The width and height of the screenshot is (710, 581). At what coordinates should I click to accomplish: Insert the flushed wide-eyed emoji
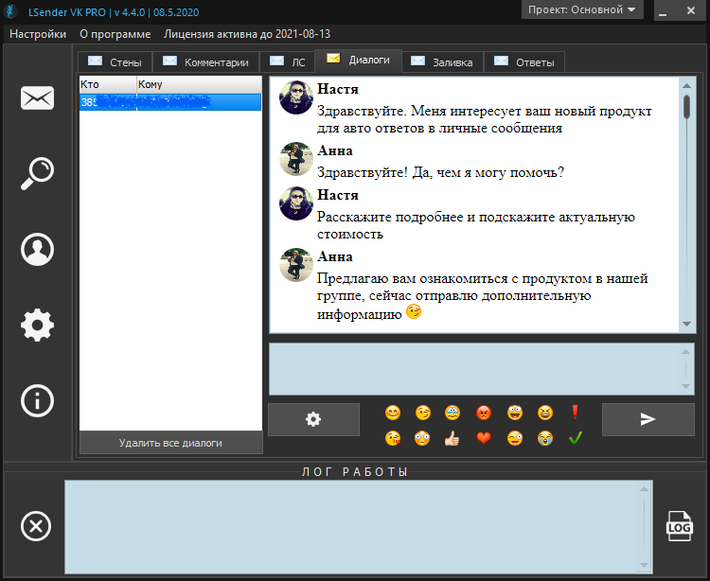[422, 438]
